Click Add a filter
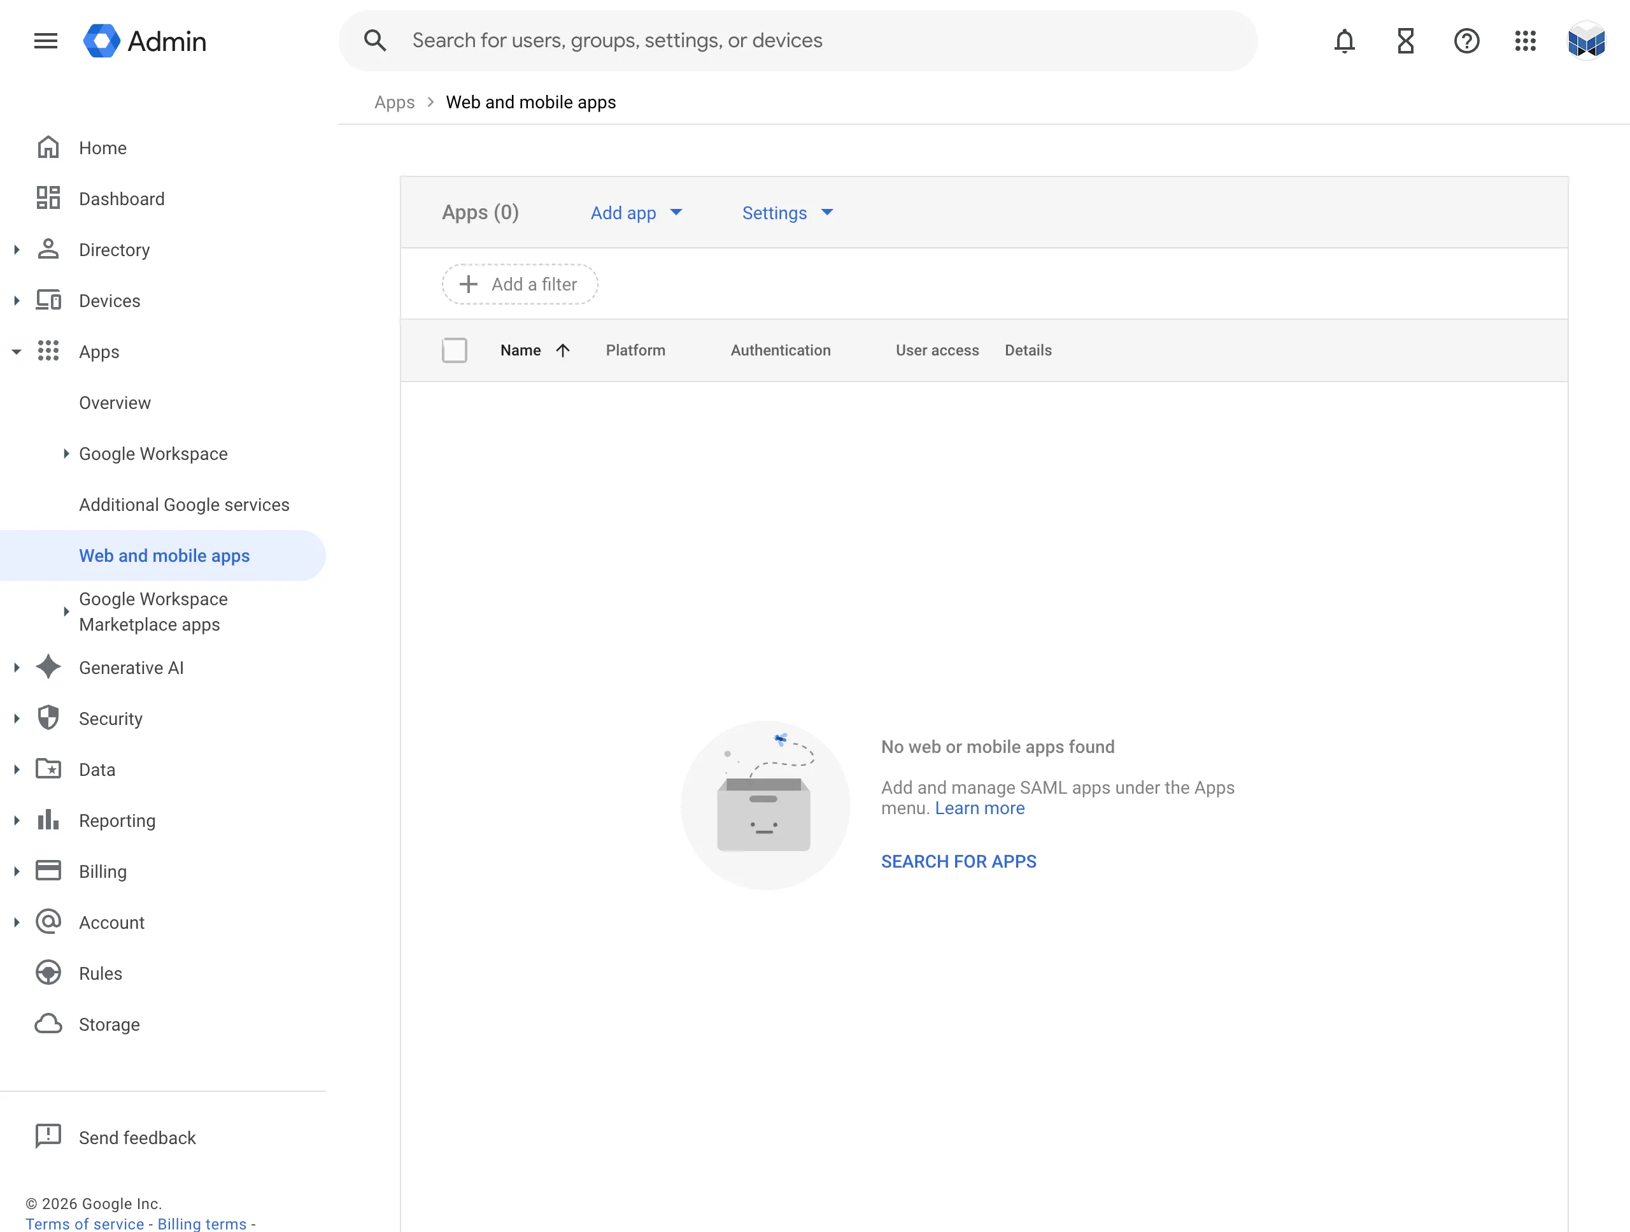This screenshot has width=1630, height=1232. (x=519, y=284)
